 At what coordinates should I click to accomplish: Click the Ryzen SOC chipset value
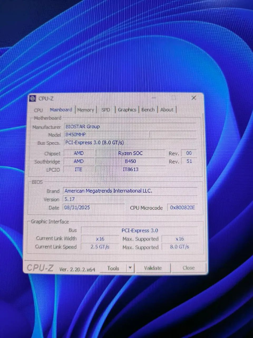point(130,153)
